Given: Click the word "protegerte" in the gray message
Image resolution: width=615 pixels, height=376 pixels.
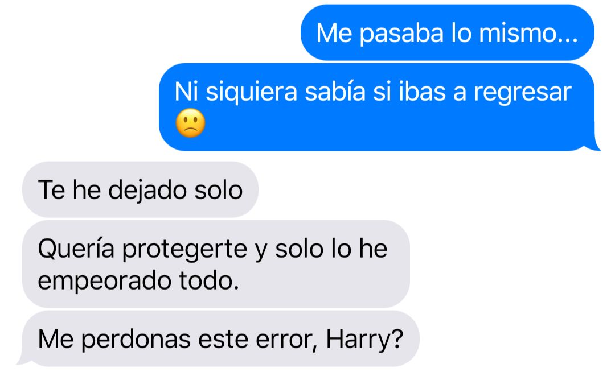Looking at the screenshot, I should [184, 250].
